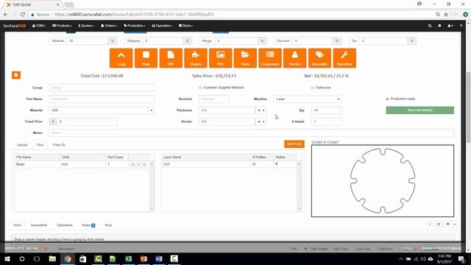Click the orange Add Parts button

click(x=294, y=144)
